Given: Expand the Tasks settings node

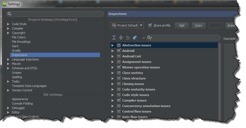Looking at the screenshot, I should point(8,81).
